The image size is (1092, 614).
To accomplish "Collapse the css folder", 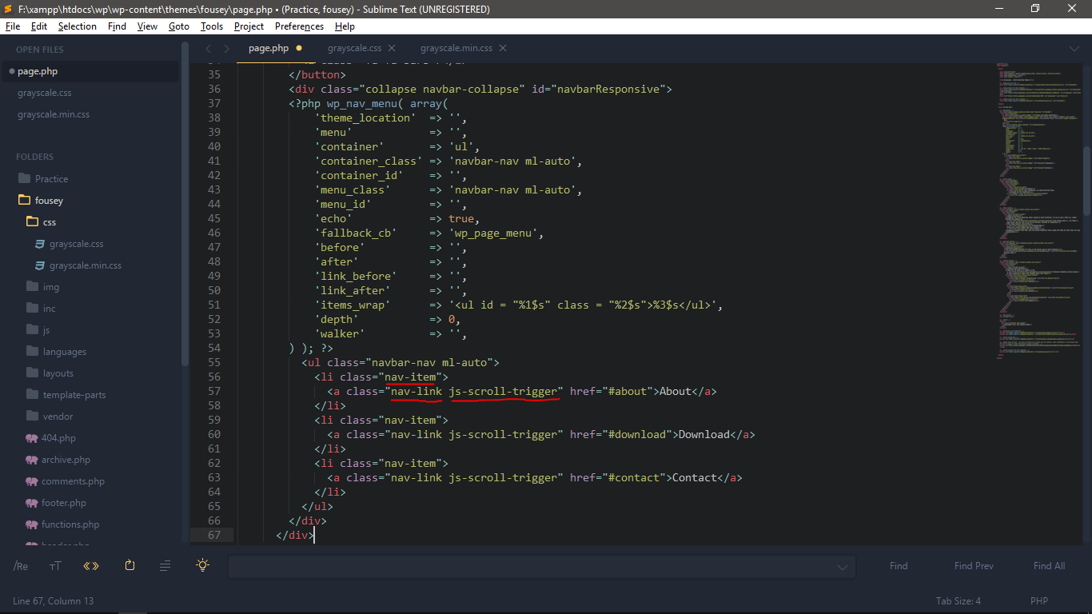I will click(x=33, y=221).
